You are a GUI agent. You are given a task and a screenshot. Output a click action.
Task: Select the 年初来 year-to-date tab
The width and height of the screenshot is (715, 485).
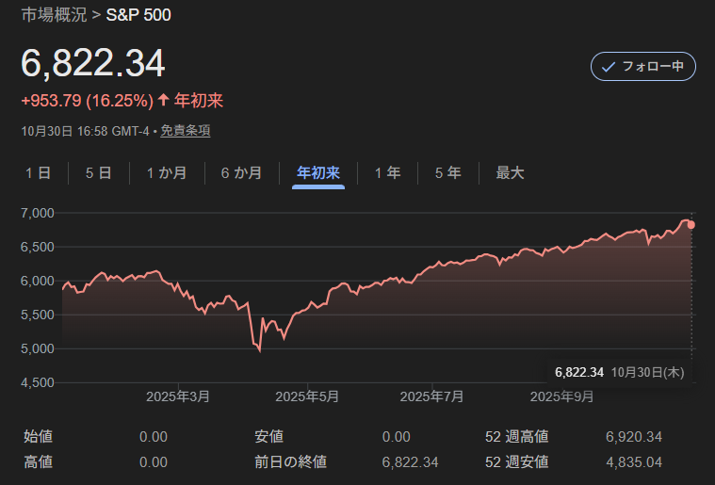(318, 172)
